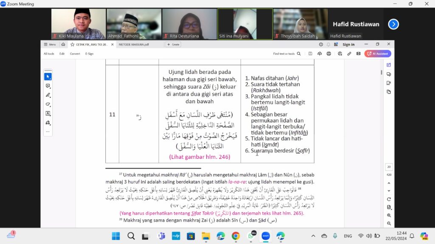Open Zoom app on taskbar
435x244 pixels.
coord(266,236)
